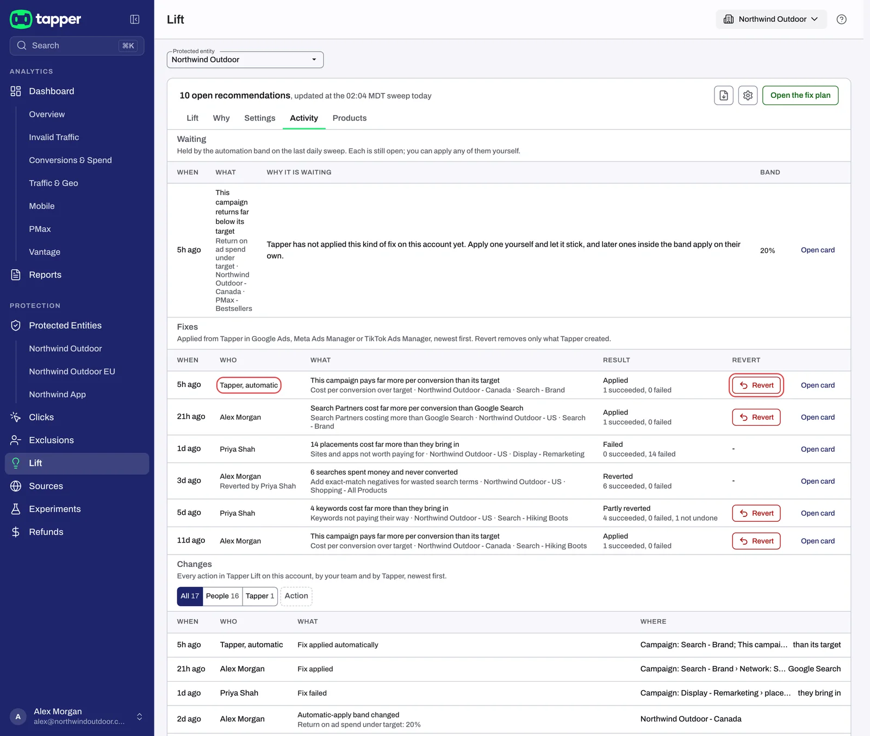Collapse the sidebar panel icon
Image resolution: width=870 pixels, height=736 pixels.
135,20
